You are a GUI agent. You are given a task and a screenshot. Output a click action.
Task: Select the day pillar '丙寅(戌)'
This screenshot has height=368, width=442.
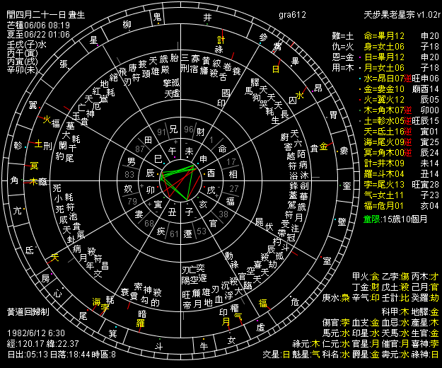(22, 61)
